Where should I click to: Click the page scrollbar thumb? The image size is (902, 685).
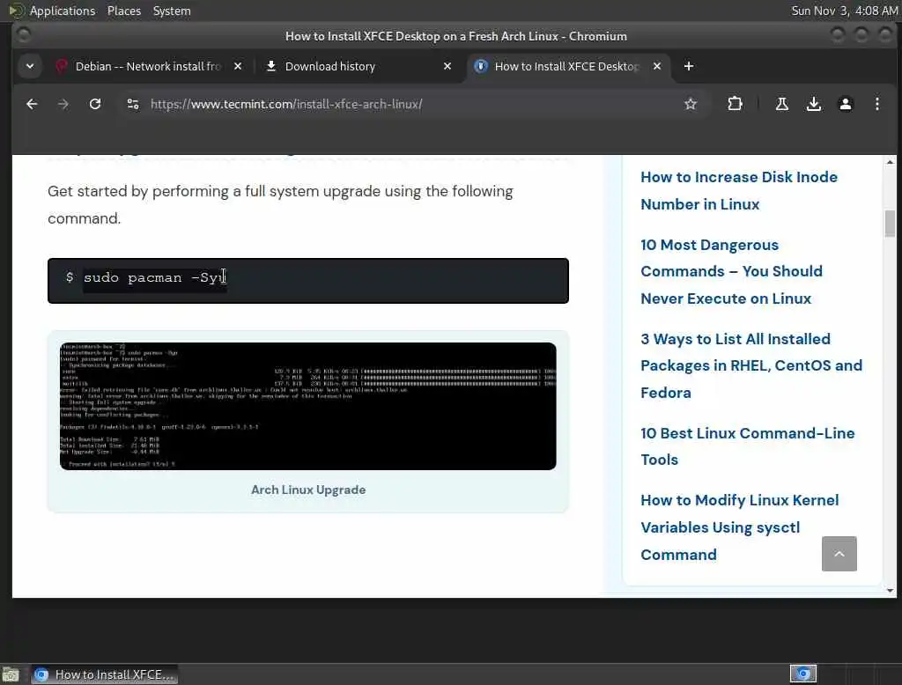tap(890, 223)
